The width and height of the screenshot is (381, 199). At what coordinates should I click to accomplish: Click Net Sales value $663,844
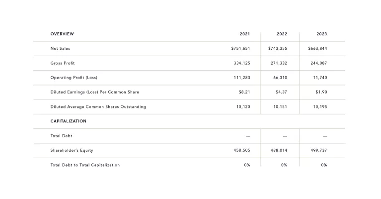(x=317, y=48)
